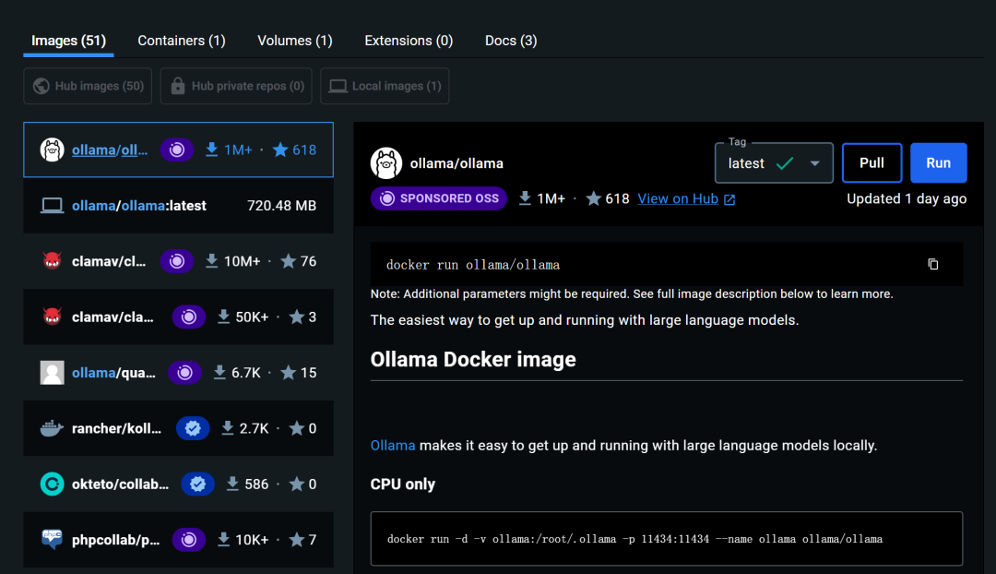Click the verified publisher badge on rancher/koll
Screen dimensions: 996x574
[193, 428]
